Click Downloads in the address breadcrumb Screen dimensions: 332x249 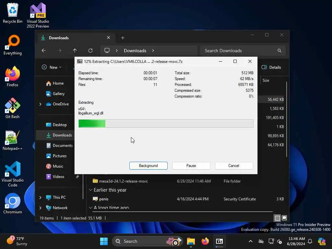click(x=135, y=51)
